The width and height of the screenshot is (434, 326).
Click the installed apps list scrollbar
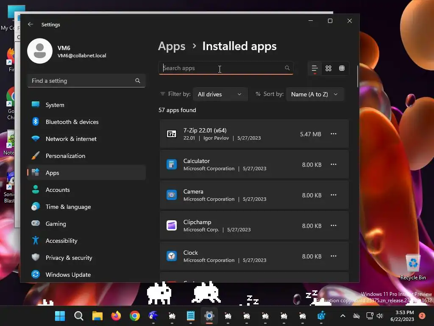tap(358, 76)
